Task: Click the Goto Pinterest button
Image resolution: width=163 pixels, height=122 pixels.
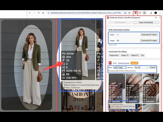Action: 120,22
